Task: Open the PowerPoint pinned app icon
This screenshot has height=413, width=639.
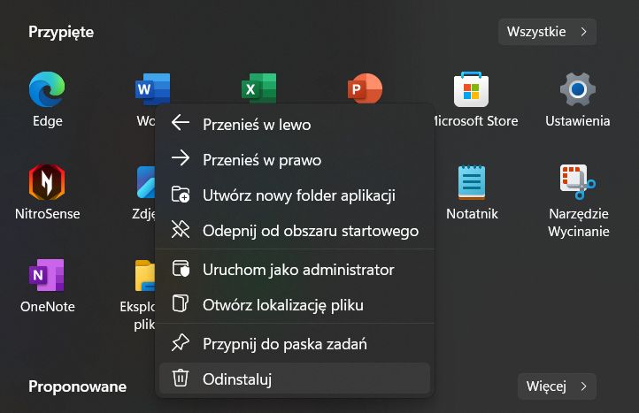Action: click(365, 88)
